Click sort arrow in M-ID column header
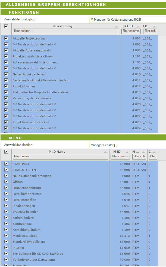Viewport: 166px width, 267px height. (128, 152)
